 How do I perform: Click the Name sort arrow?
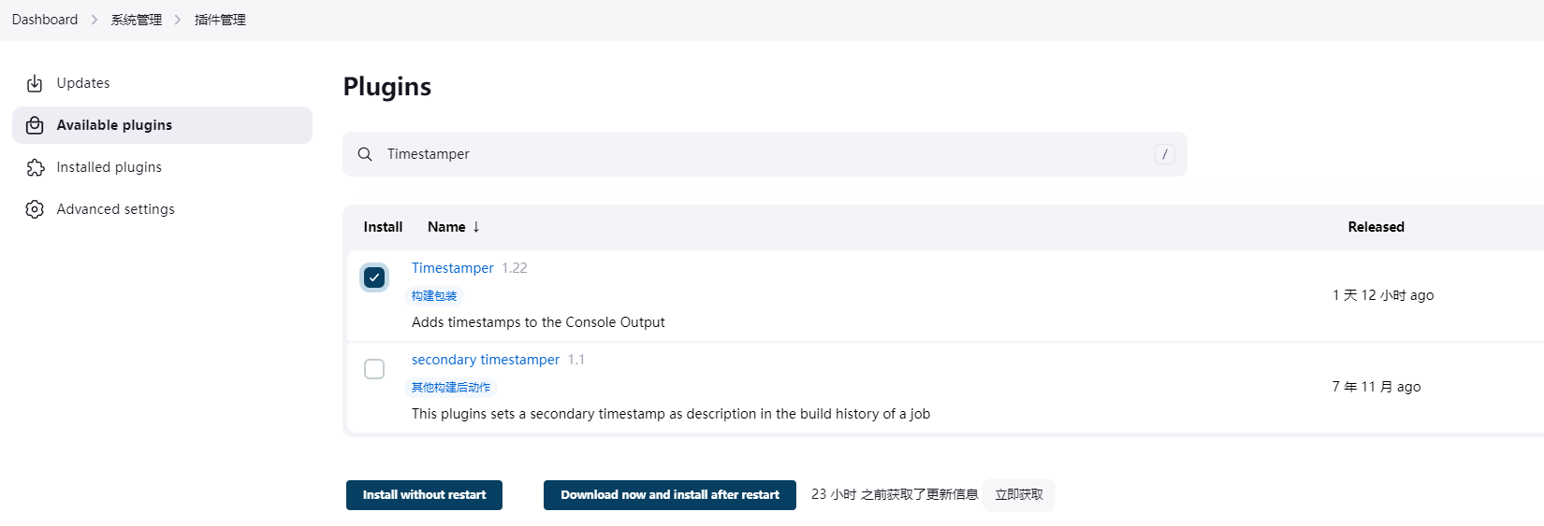(x=476, y=227)
